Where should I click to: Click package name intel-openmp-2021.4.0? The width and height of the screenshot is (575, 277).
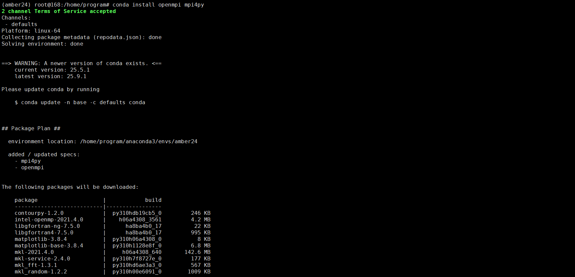click(x=49, y=220)
